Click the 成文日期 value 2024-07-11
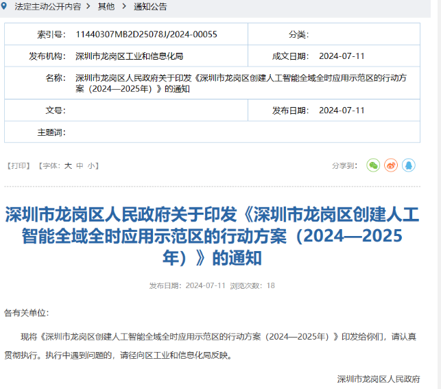Screen dimensions: 441x389 [342, 56]
